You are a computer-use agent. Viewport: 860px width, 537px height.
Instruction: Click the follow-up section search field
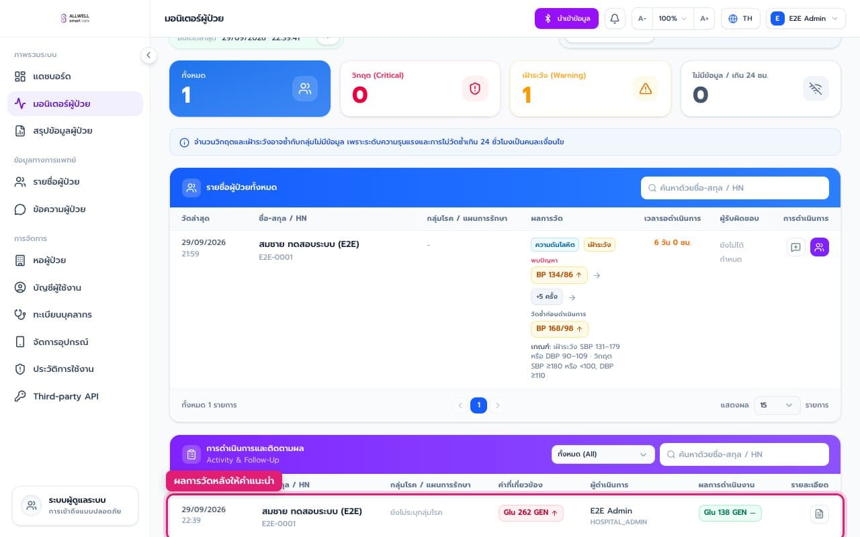click(744, 454)
